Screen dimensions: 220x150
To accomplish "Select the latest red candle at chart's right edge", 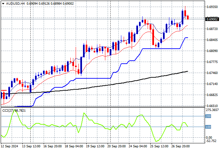I will [x=188, y=18].
